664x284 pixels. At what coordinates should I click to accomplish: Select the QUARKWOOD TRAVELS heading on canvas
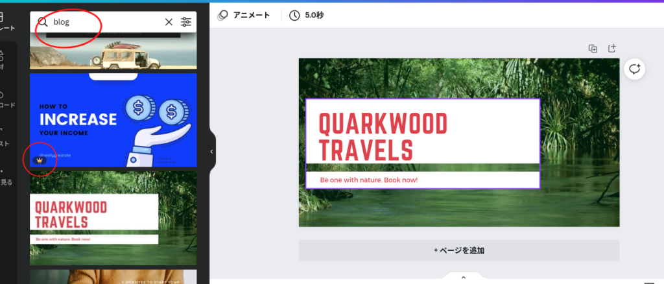[383, 137]
